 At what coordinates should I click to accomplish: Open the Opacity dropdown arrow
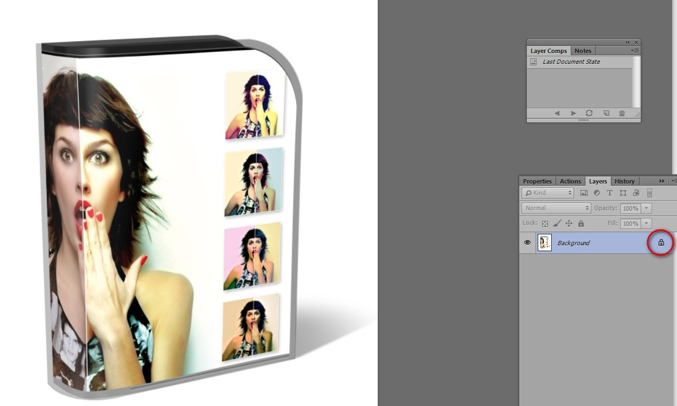[x=646, y=208]
